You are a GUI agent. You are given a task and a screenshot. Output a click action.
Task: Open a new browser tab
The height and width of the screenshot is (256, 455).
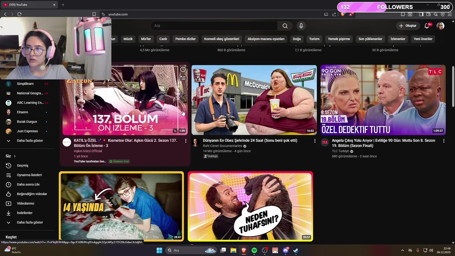pos(63,5)
